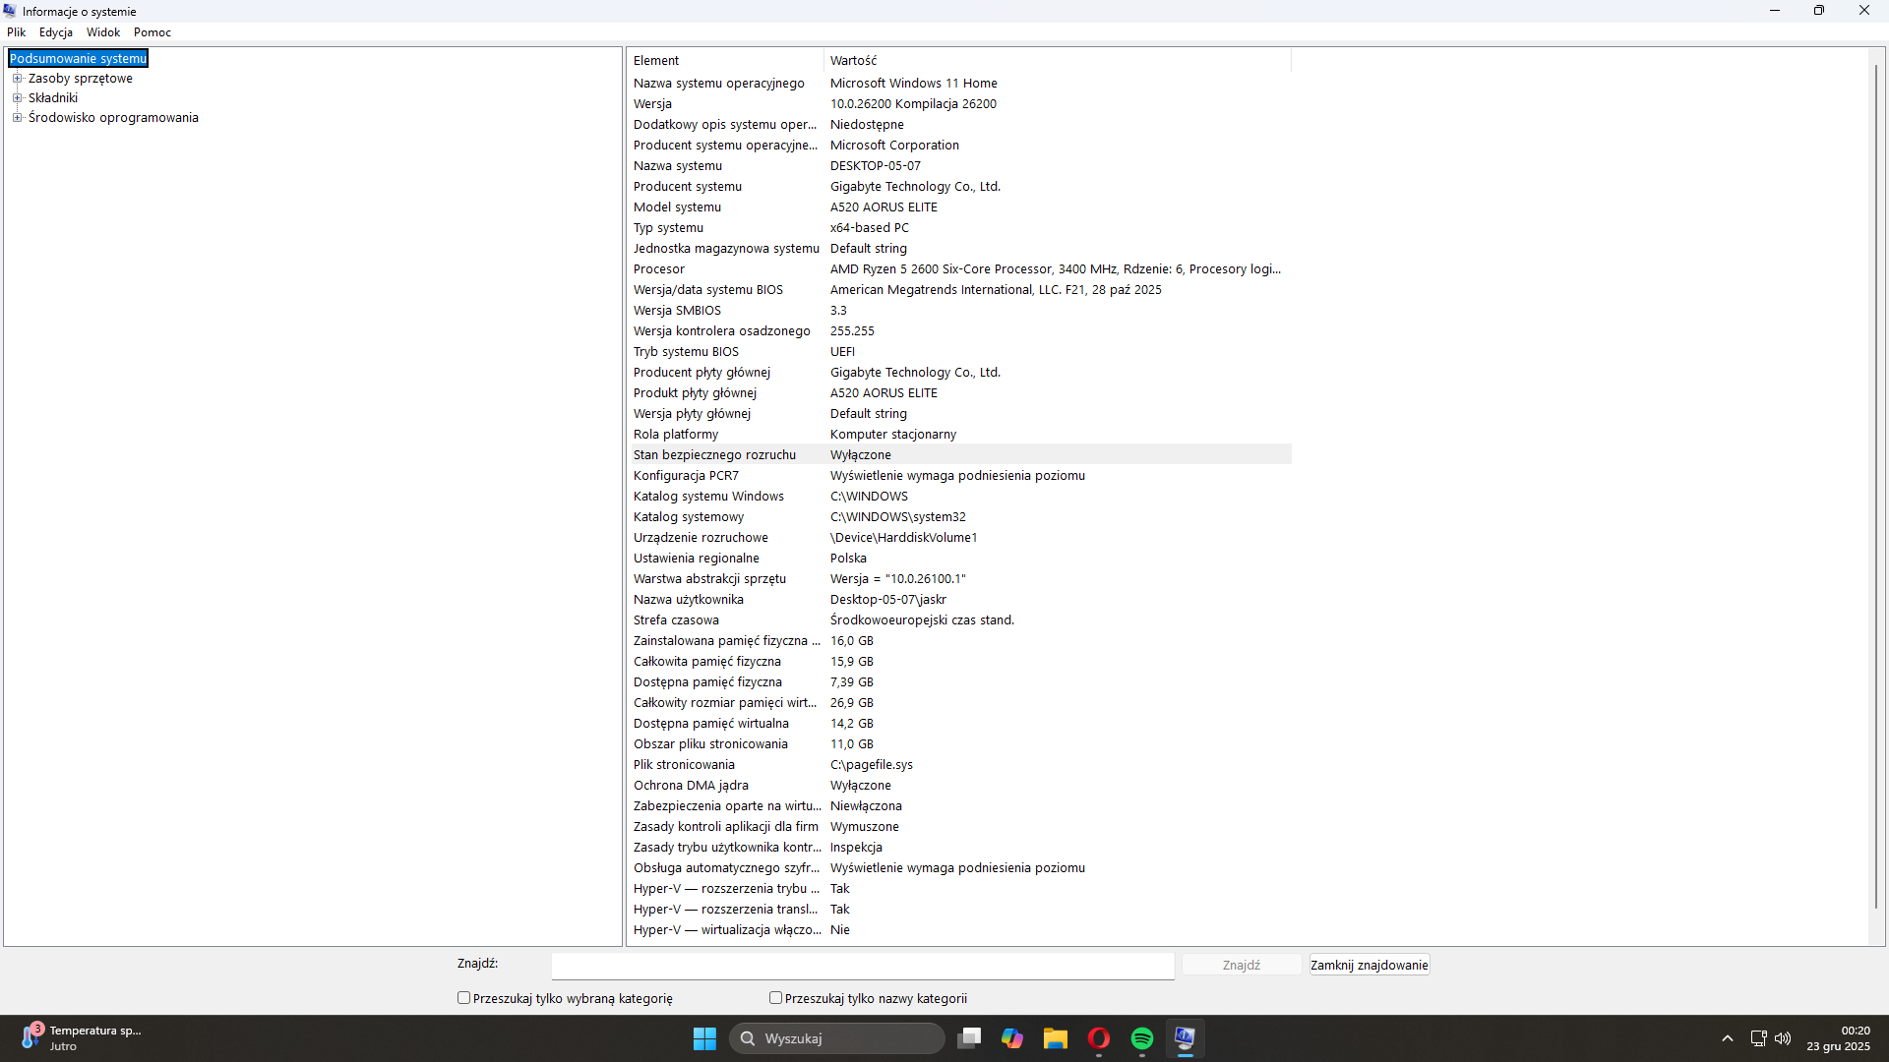Launch Copilot from the taskbar

(1012, 1038)
